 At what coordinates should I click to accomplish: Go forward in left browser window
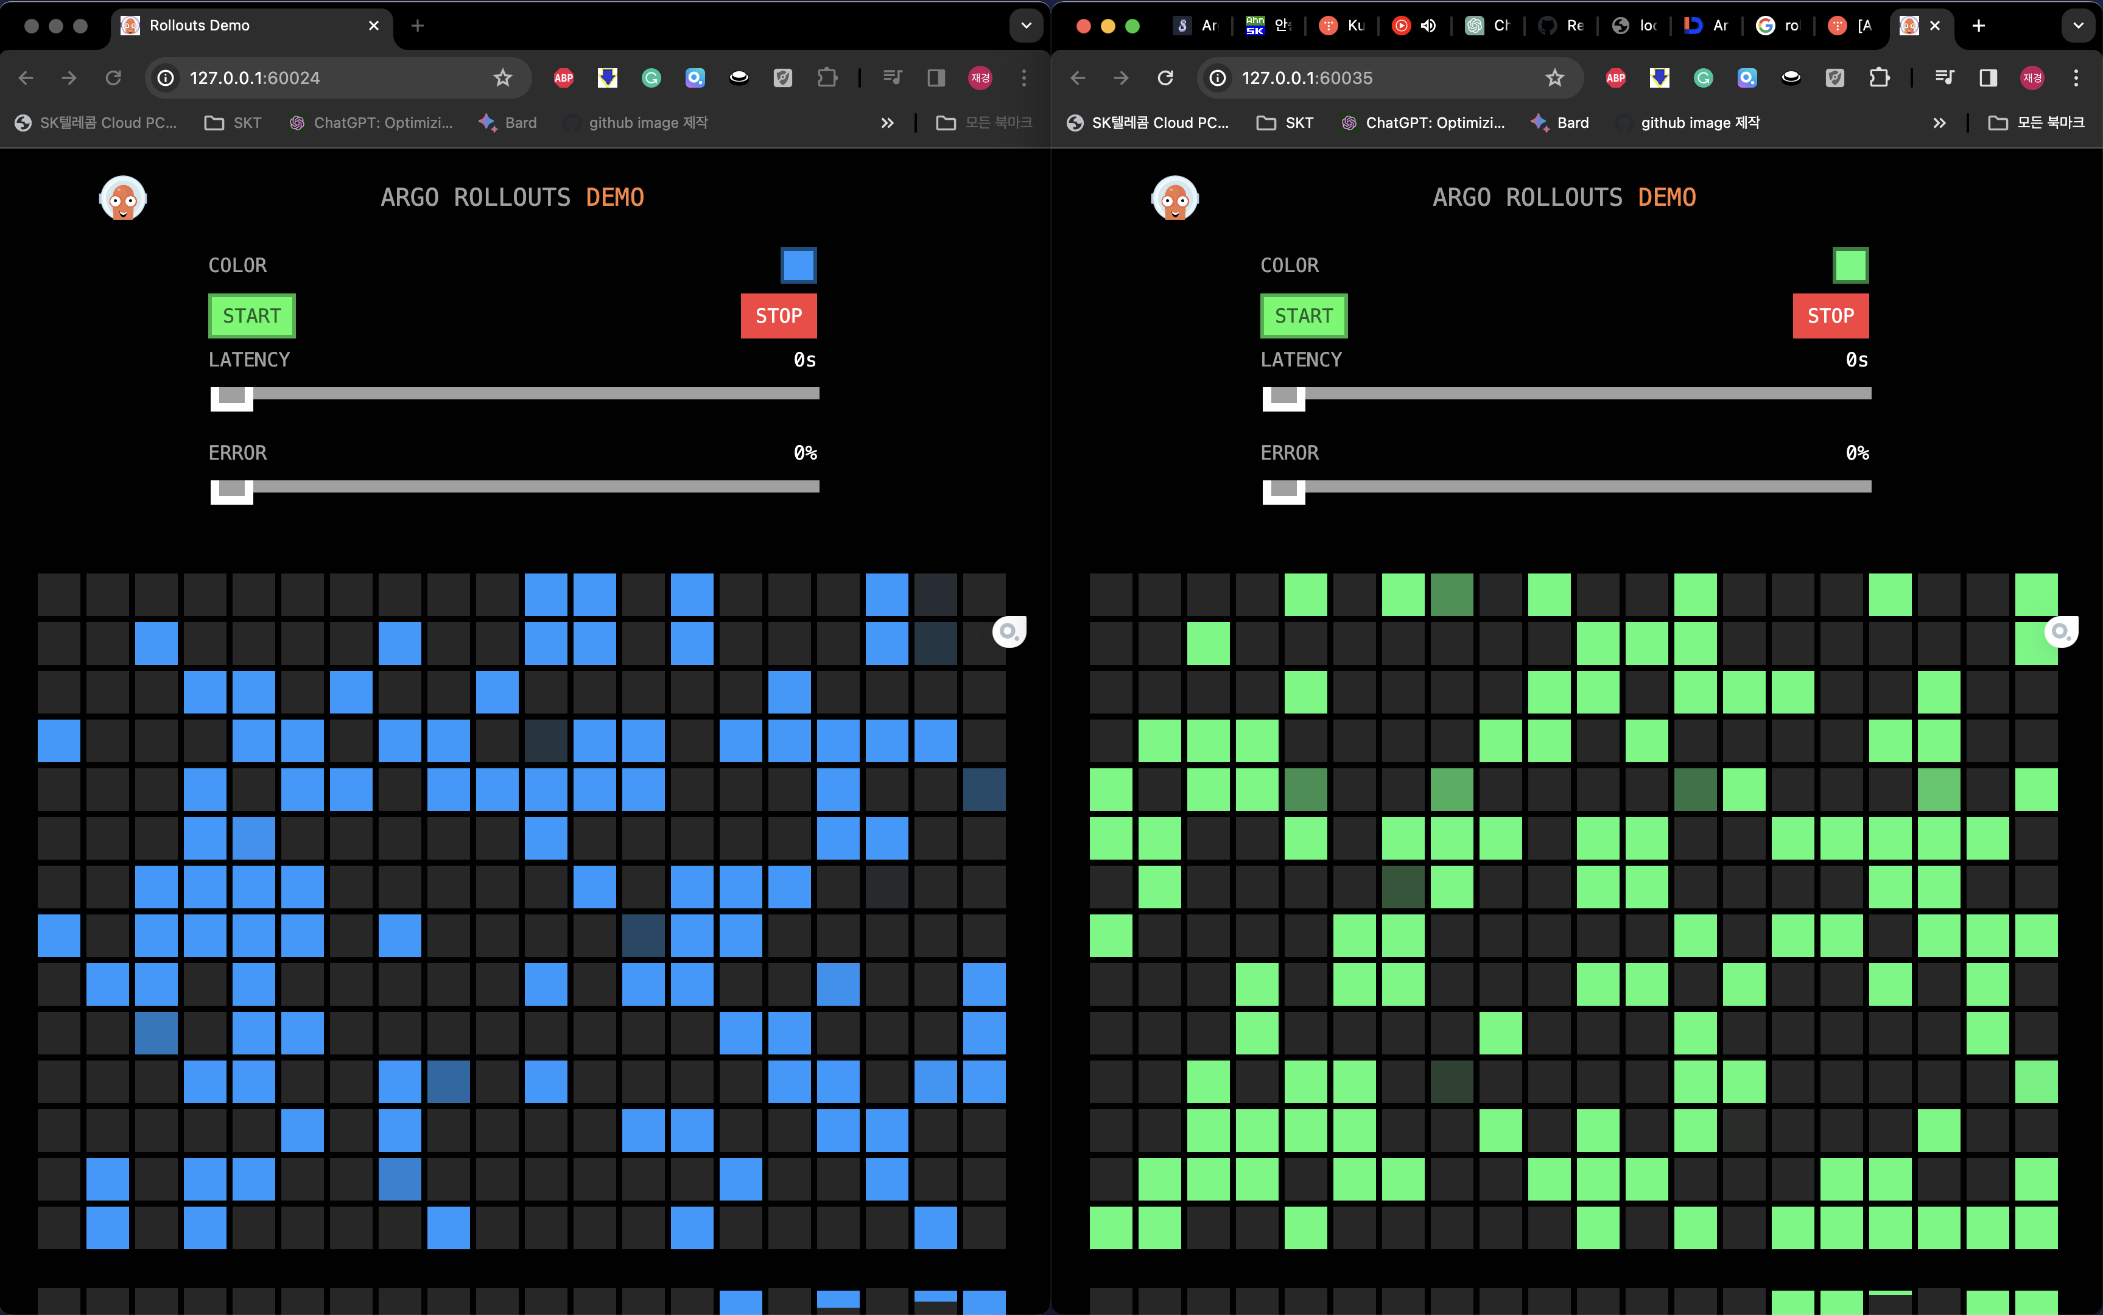pos(69,79)
